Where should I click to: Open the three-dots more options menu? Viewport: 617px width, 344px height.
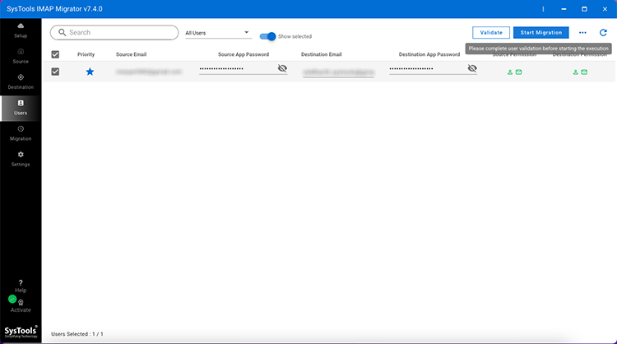(x=582, y=33)
